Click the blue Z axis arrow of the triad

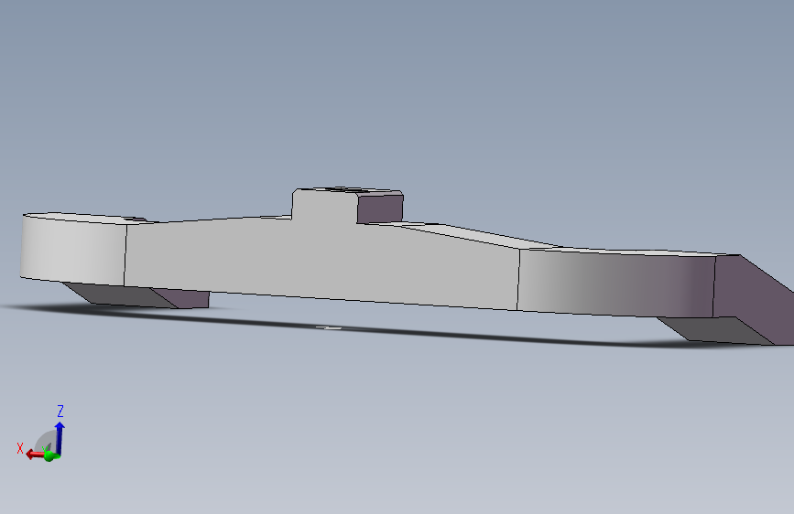[60, 438]
